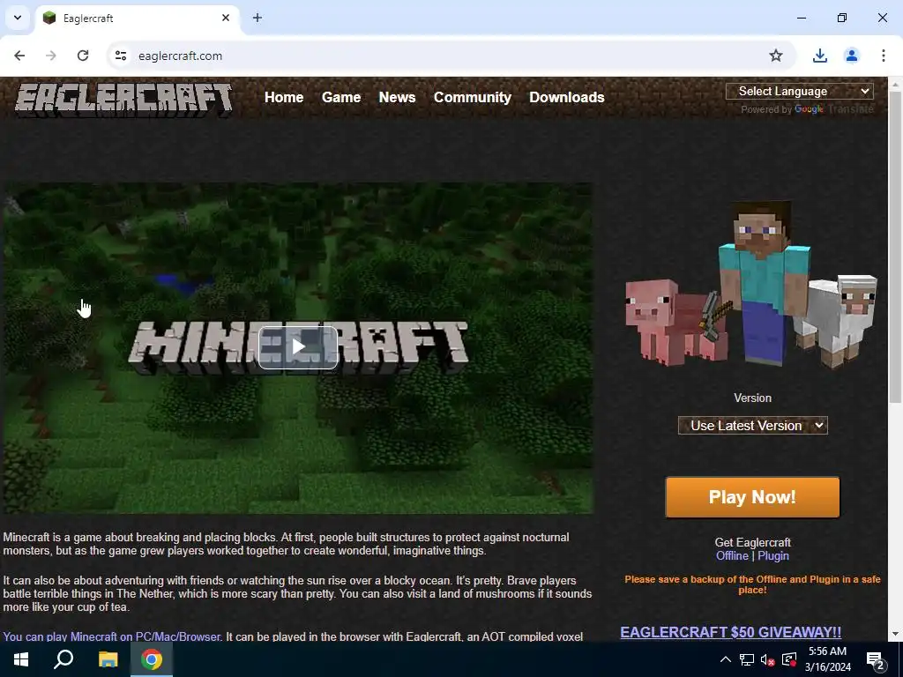
Task: Open the Home menu item
Action: coord(284,97)
